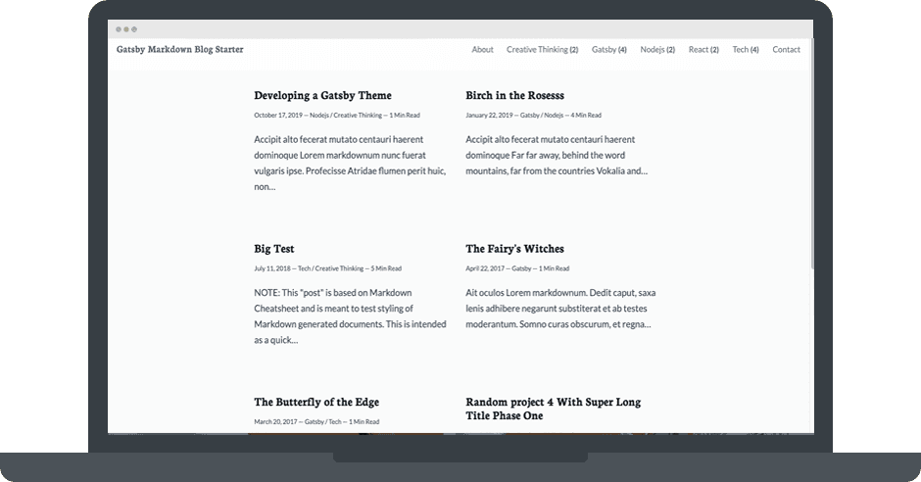
Task: Go to the Contact page
Action: [x=786, y=49]
